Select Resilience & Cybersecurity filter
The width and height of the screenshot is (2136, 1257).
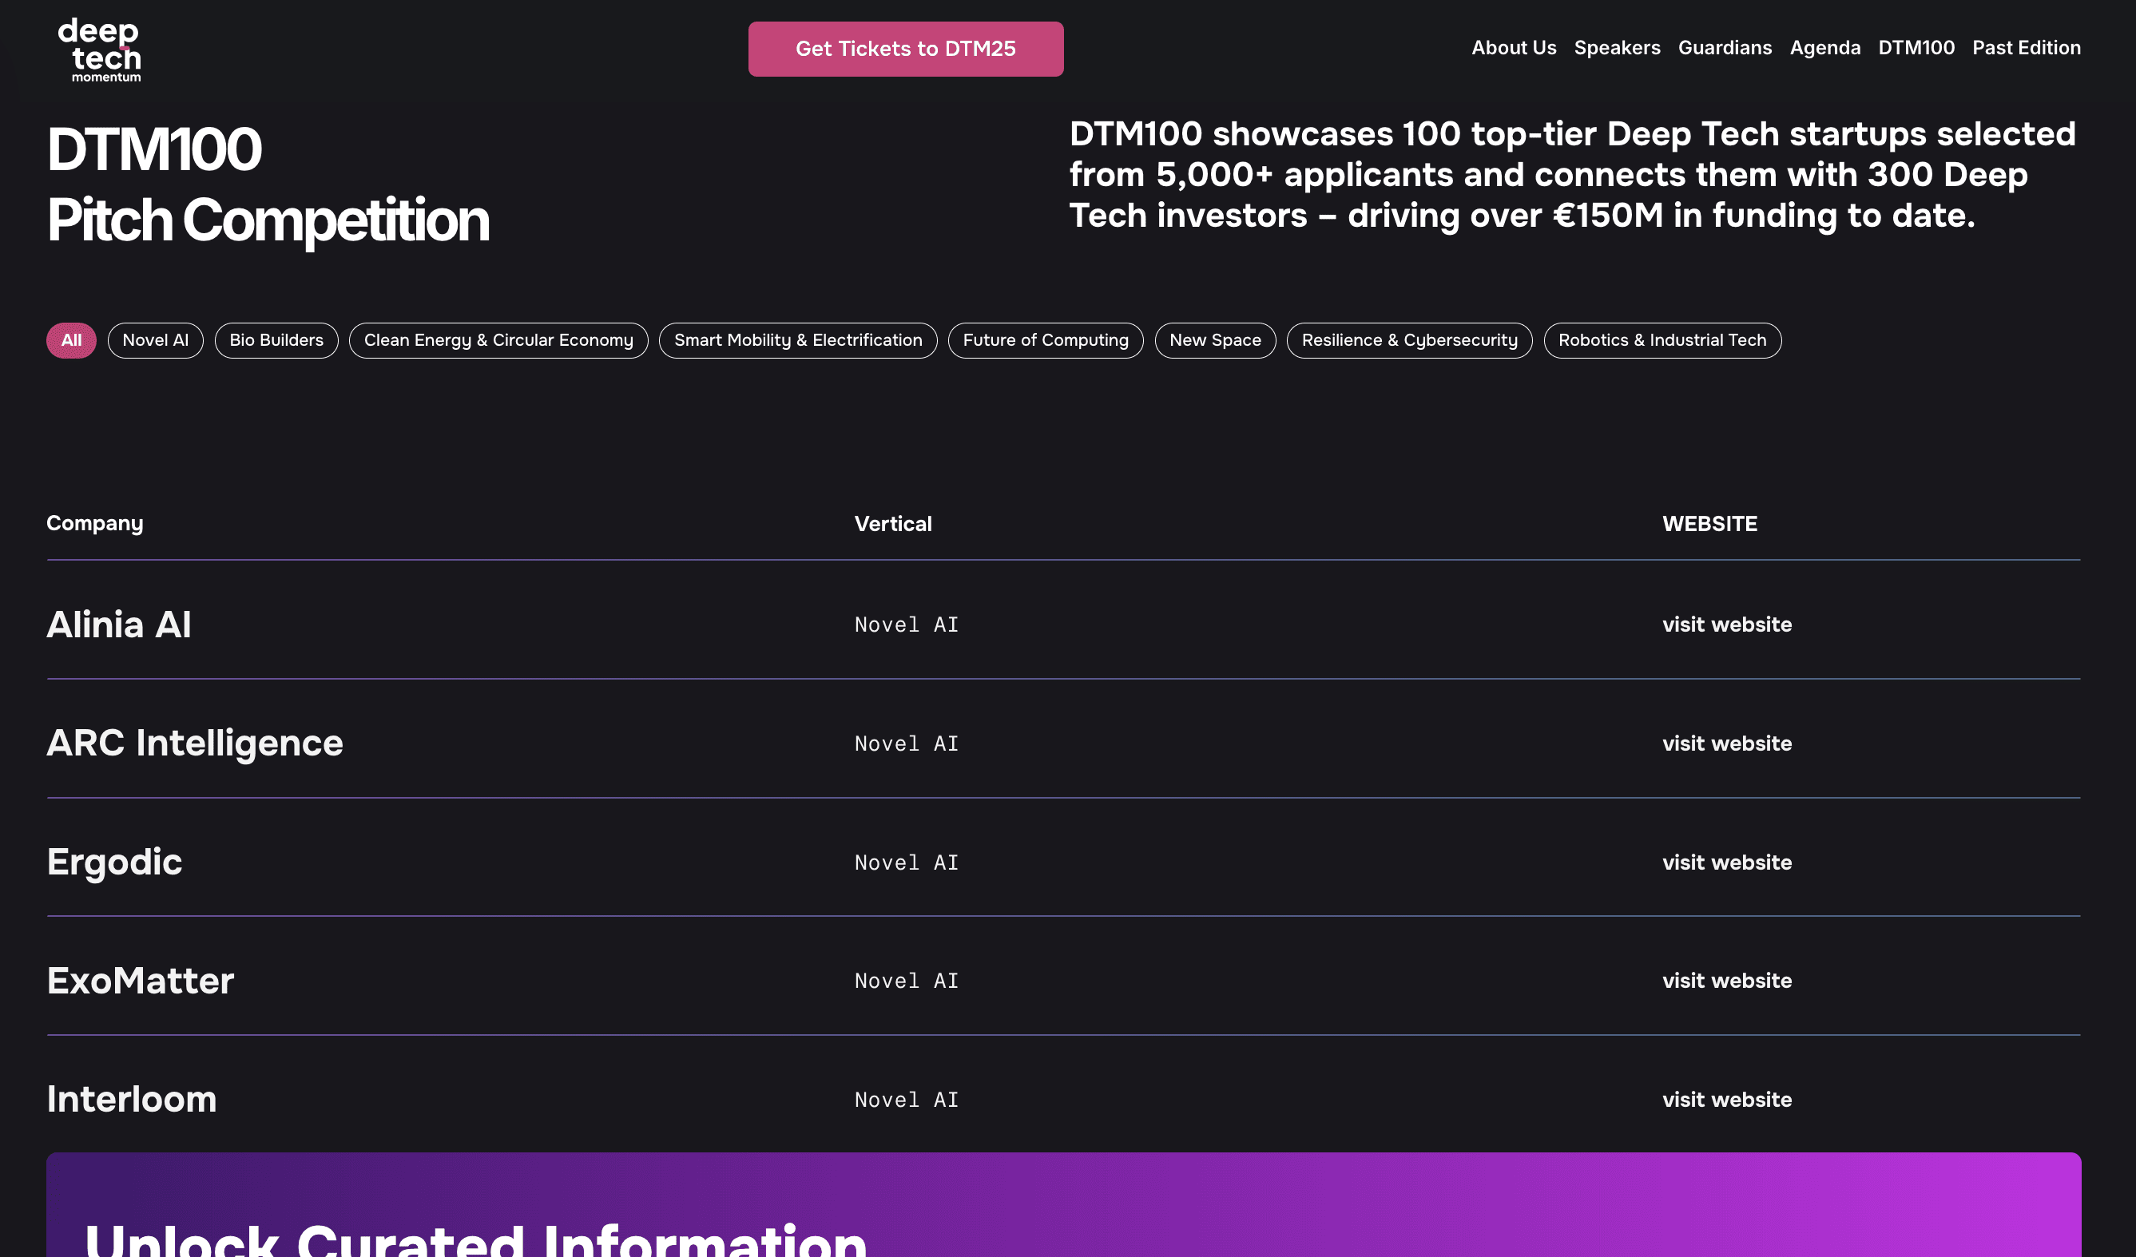point(1409,341)
